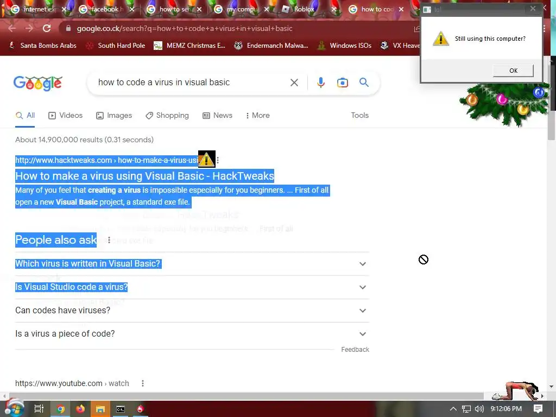Viewport: 556px width, 417px height.
Task: Show hidden system tray icons
Action: tap(453, 409)
